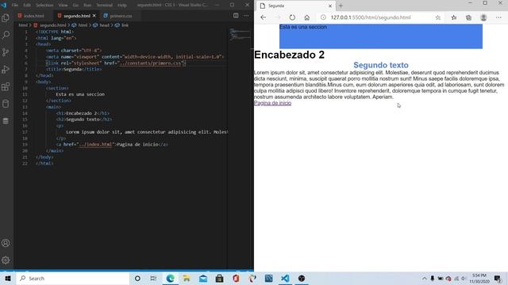
Task: Show hidden system tray icons
Action: (x=424, y=278)
